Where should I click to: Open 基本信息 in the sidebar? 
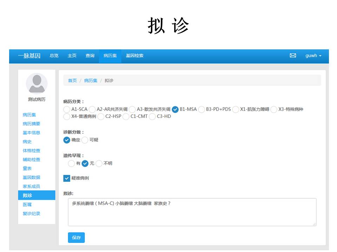[x=31, y=133]
